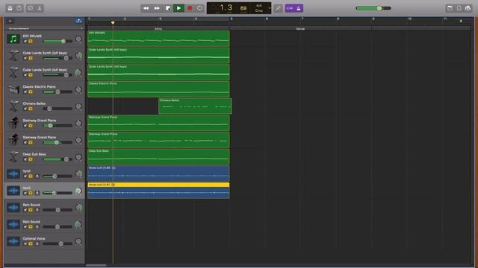Click the Chimera Belles keyboard stand icon
478x268 pixels.
[x=13, y=106]
